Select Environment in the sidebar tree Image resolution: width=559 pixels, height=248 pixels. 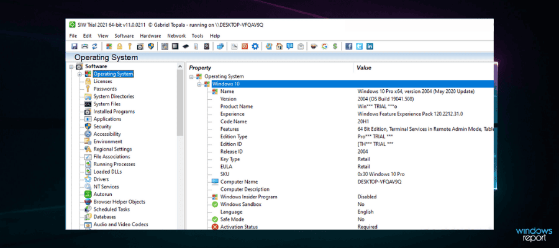[107, 141]
